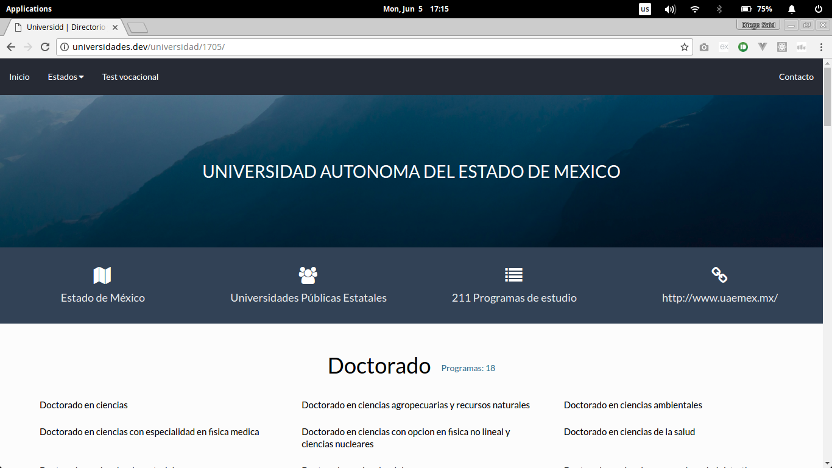Open the Applications menu
The image size is (832, 468).
(x=29, y=9)
